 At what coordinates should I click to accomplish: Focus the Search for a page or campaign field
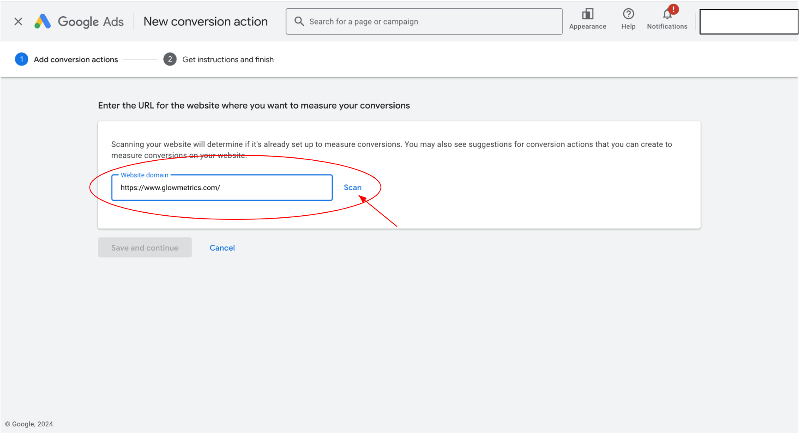(x=429, y=22)
